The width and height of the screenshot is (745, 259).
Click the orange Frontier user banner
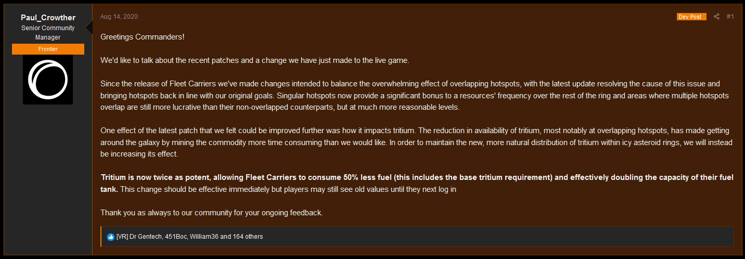[48, 49]
